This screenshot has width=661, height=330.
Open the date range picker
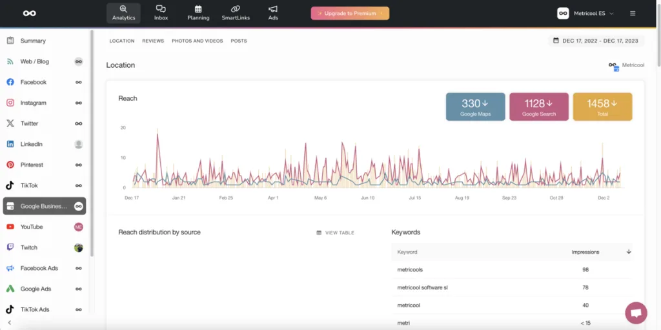pyautogui.click(x=595, y=41)
